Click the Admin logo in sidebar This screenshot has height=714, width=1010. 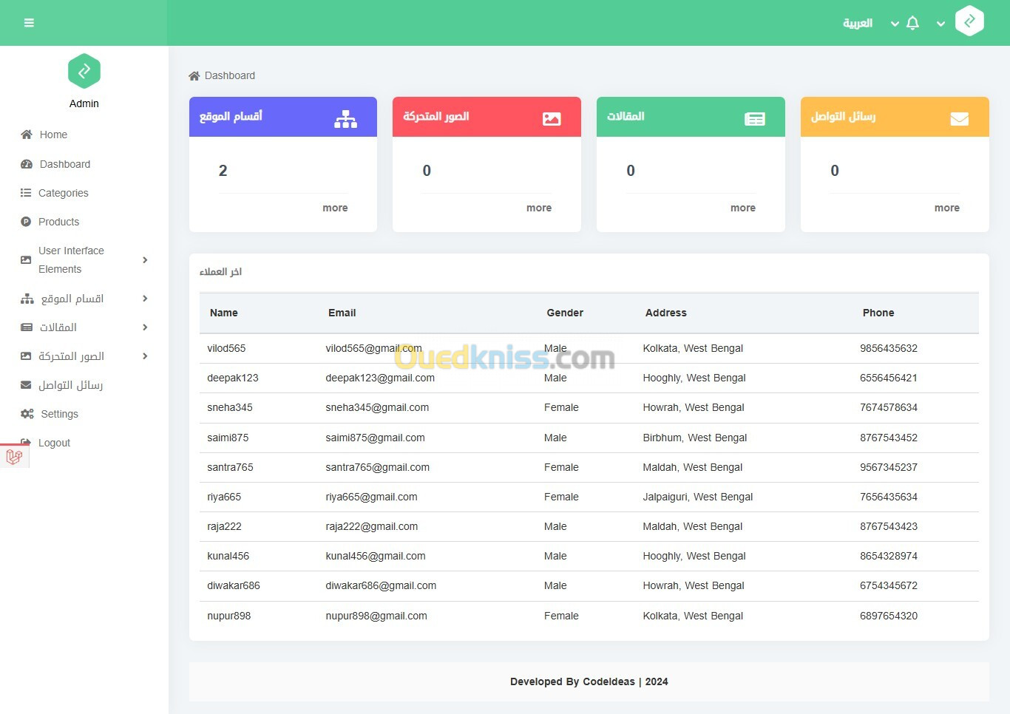point(84,71)
